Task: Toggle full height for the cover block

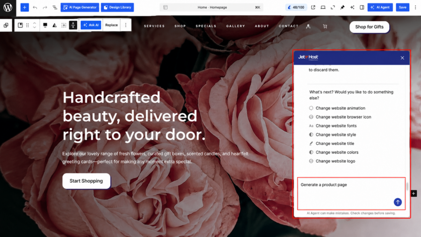Action: tap(73, 25)
